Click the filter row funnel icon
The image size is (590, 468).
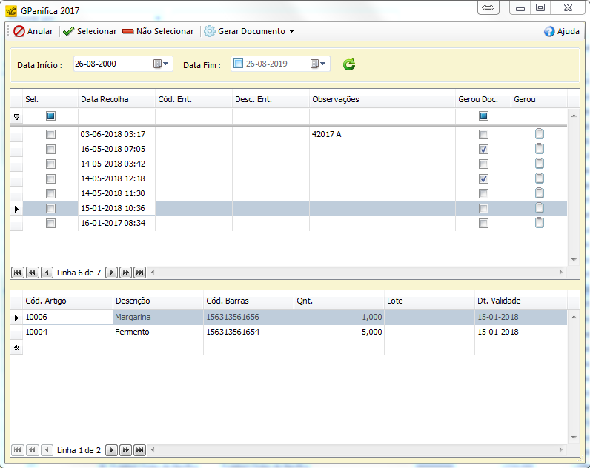(x=16, y=116)
